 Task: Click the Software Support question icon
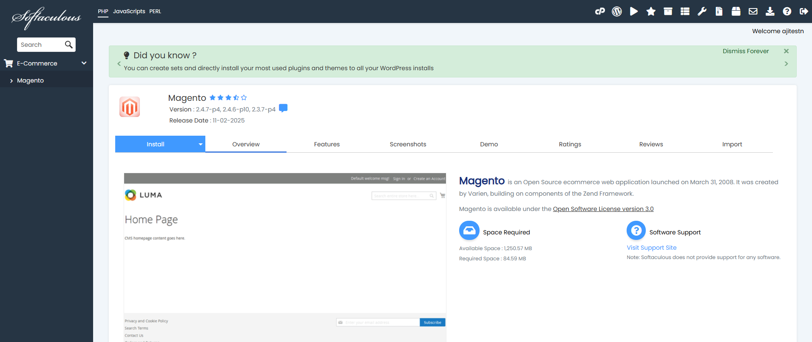pos(636,231)
